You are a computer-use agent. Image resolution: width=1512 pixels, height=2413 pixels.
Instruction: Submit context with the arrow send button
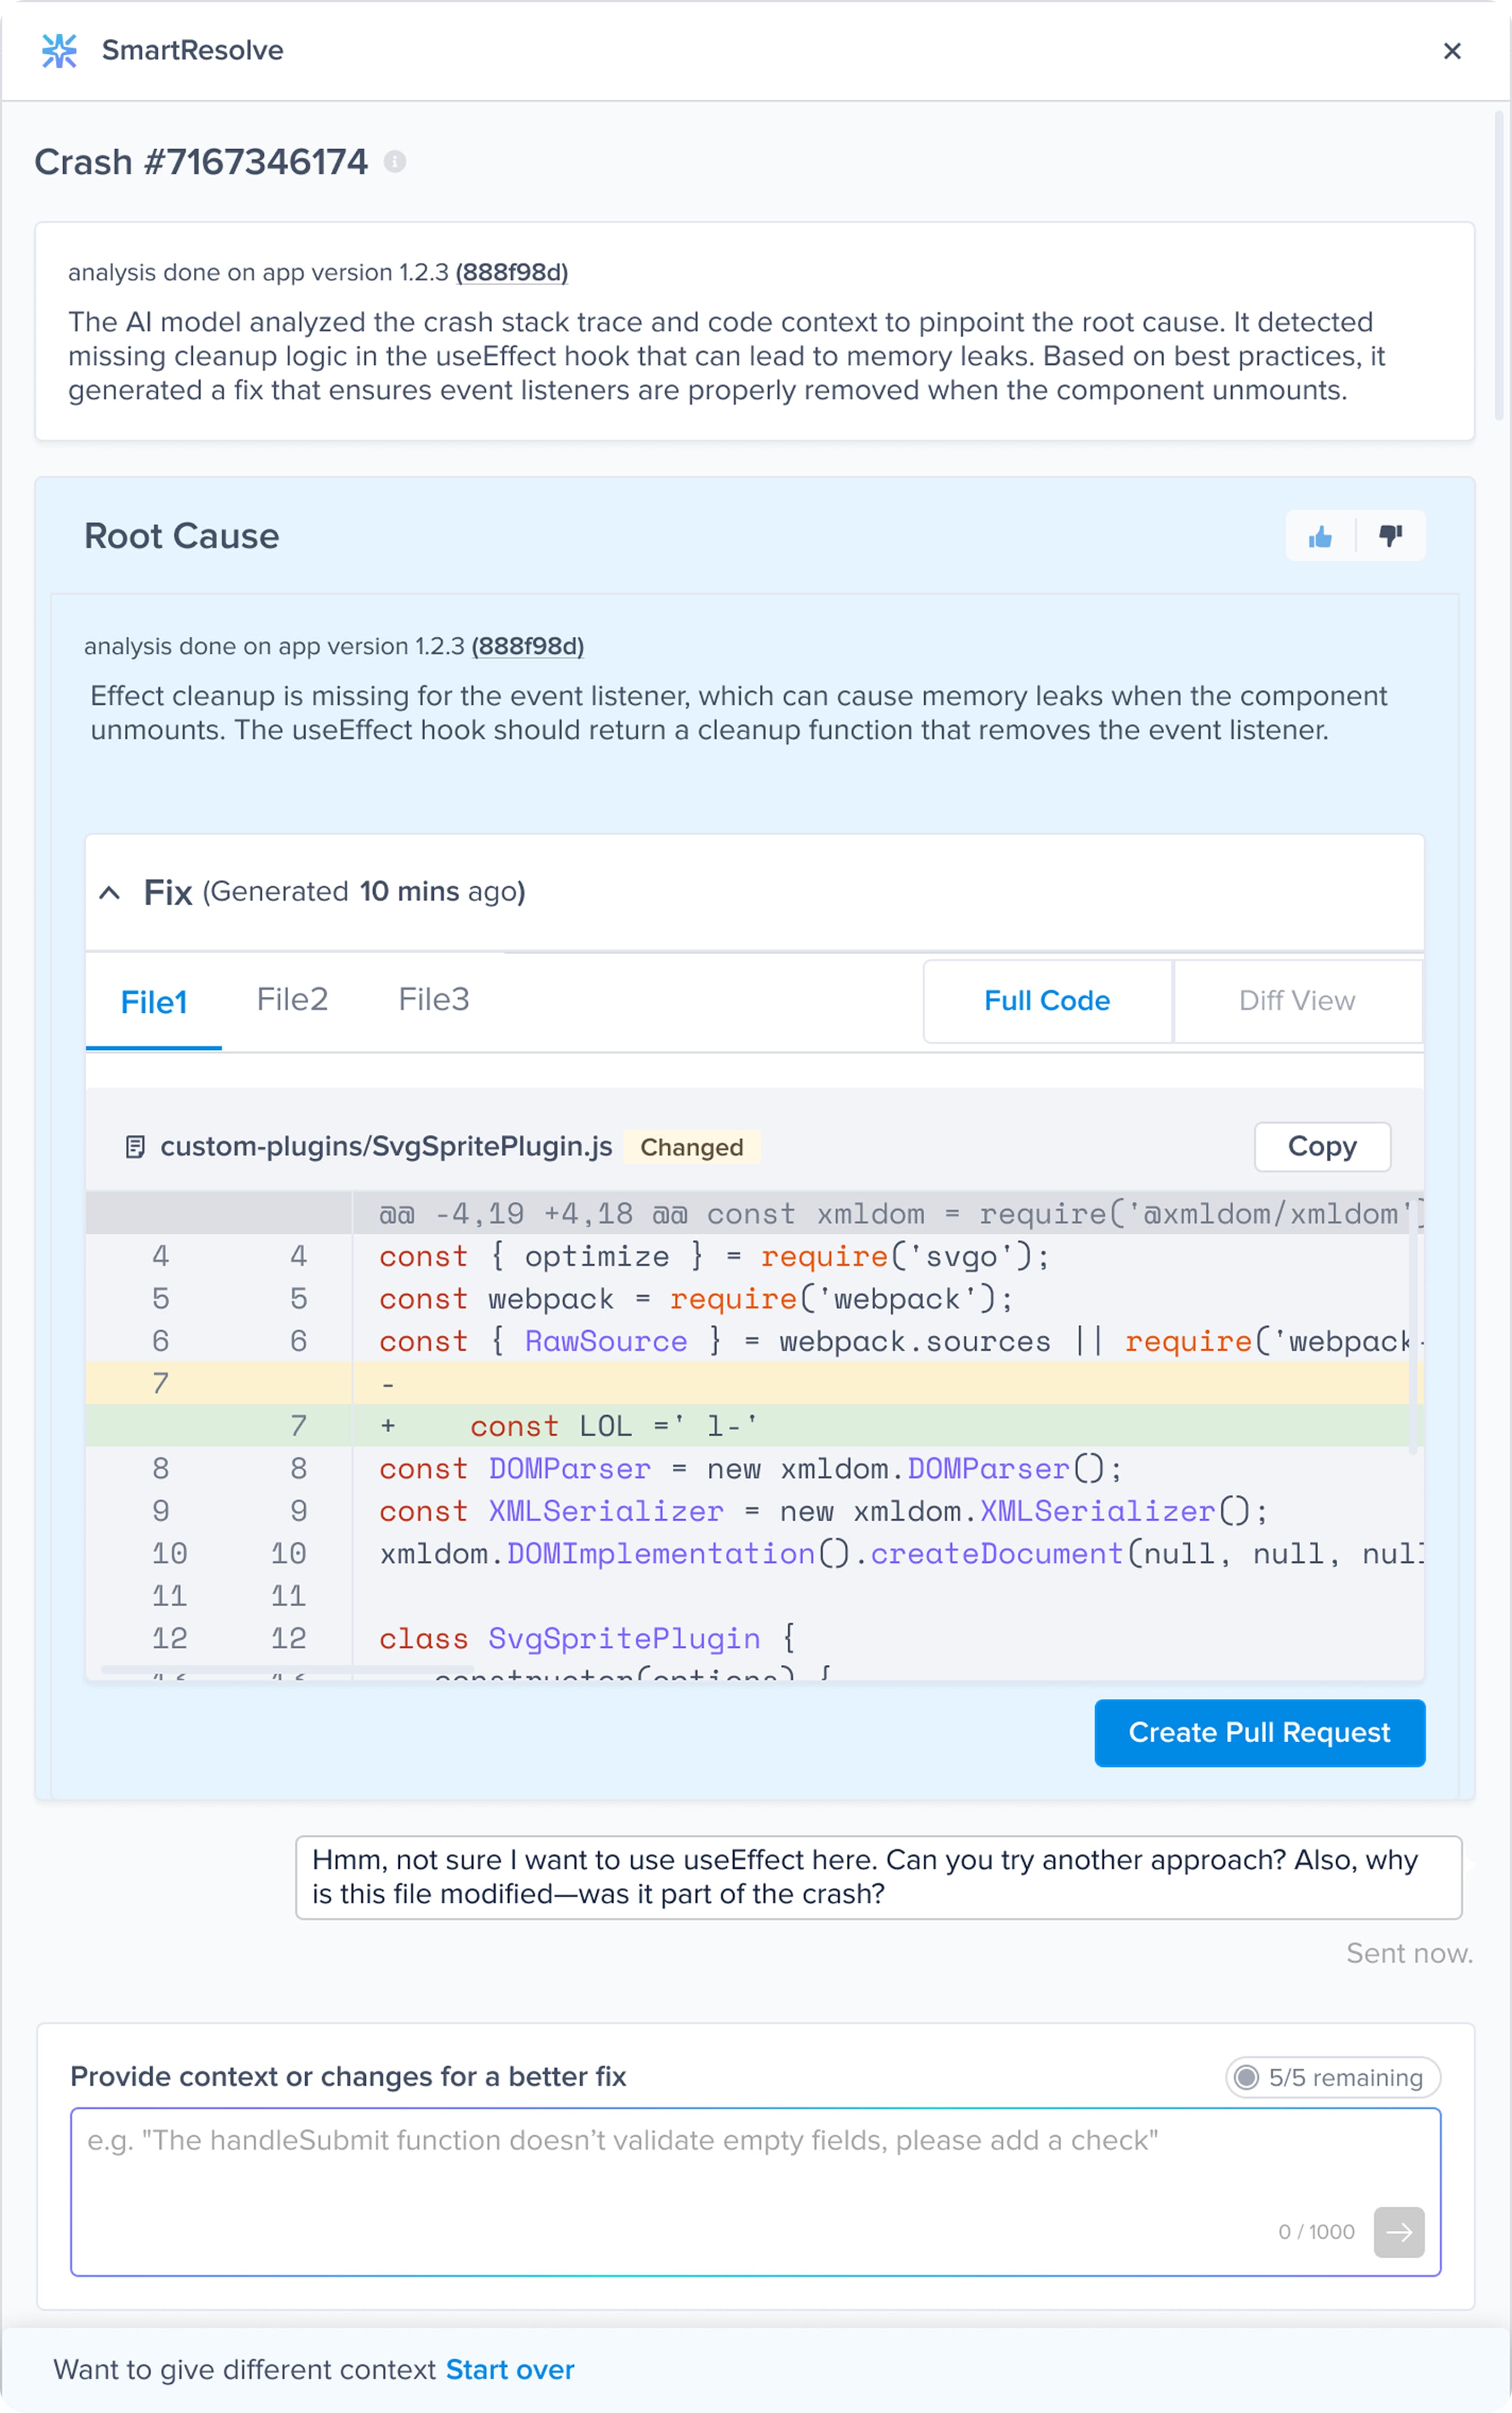(1399, 2232)
